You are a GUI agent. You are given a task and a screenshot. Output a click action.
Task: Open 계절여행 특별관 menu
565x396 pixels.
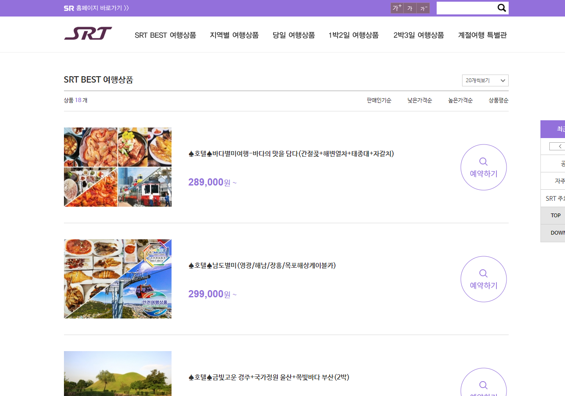482,35
